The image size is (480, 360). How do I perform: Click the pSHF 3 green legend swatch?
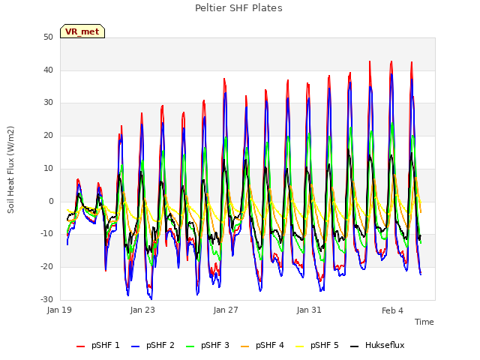point(190,346)
